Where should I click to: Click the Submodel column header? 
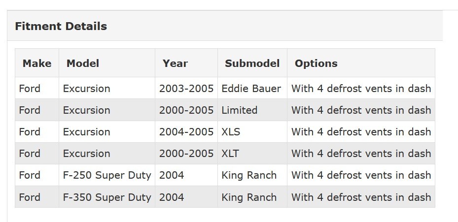(252, 63)
